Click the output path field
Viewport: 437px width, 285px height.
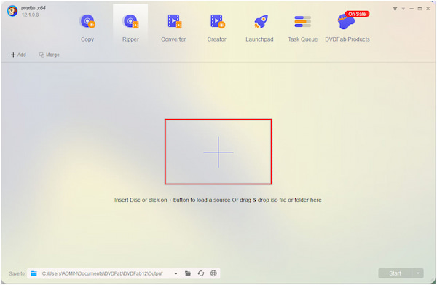coord(102,273)
